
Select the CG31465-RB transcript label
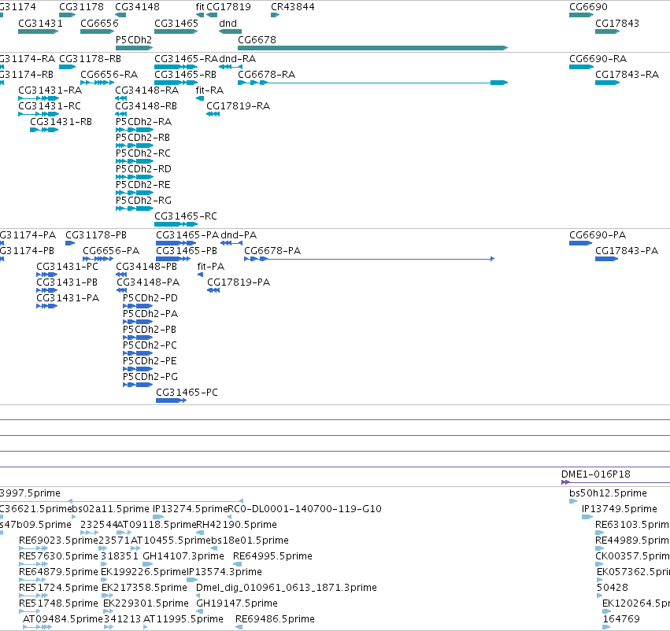tap(185, 75)
